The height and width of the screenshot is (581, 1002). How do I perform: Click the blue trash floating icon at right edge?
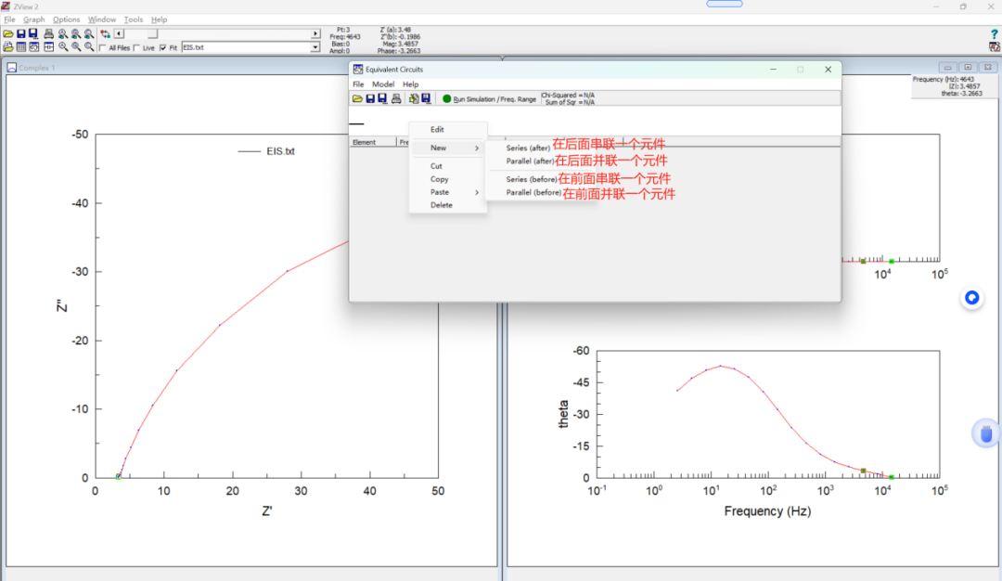tap(986, 434)
